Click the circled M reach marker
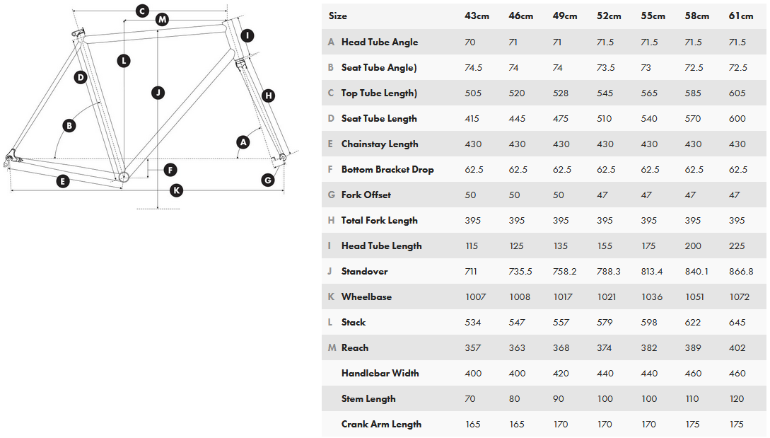Viewport: 770px width, 438px height. pyautogui.click(x=163, y=19)
